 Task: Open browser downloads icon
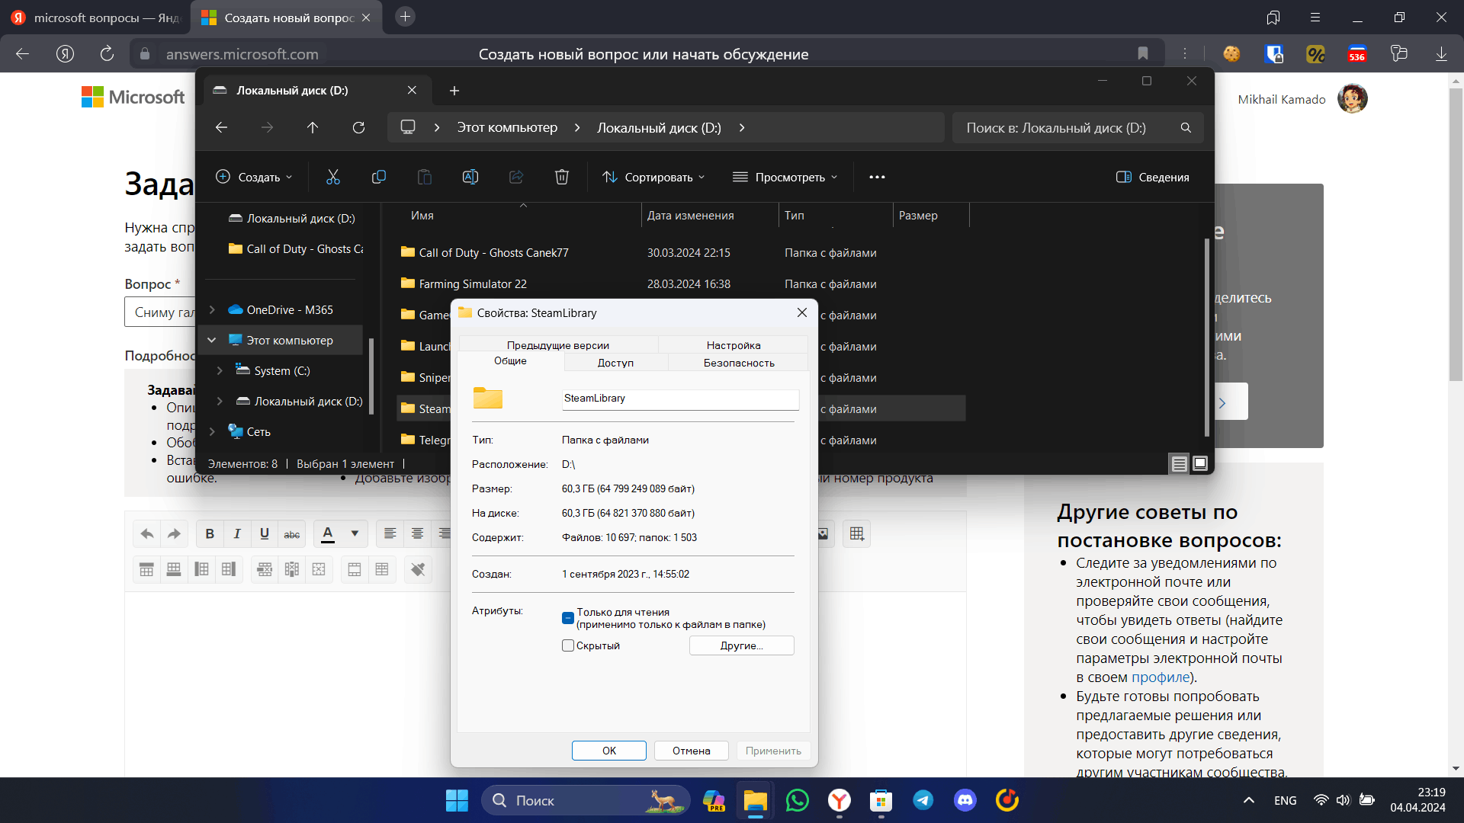point(1441,53)
